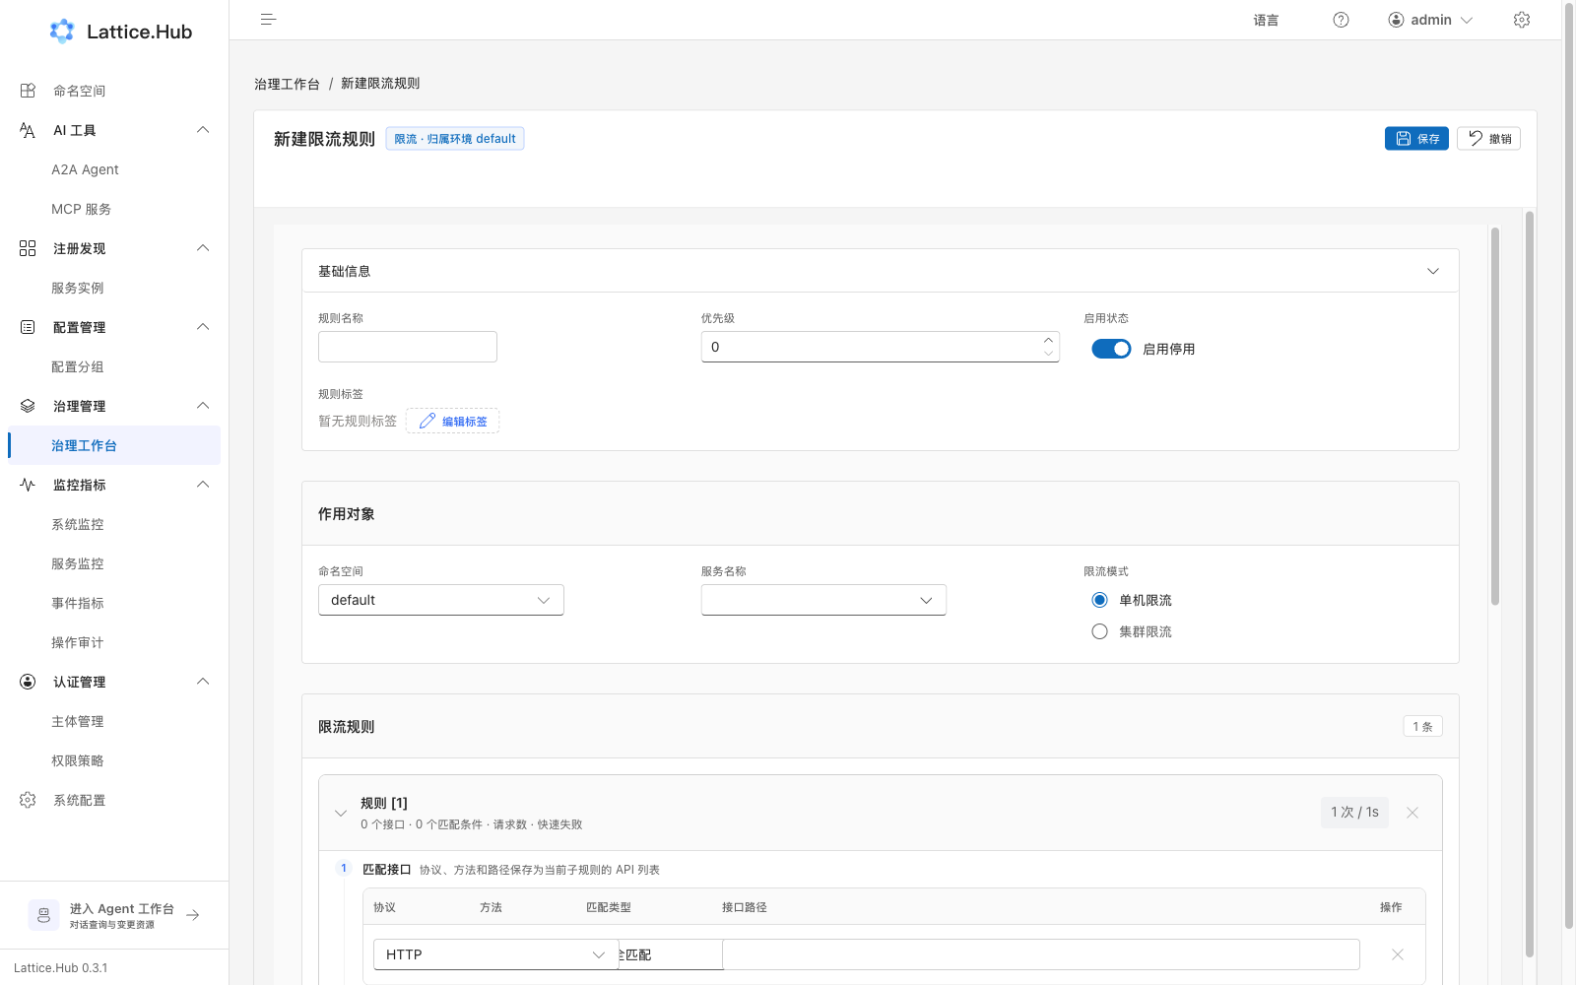Click 语言 language selector
Viewport: 1576px width, 985px height.
[x=1266, y=20]
